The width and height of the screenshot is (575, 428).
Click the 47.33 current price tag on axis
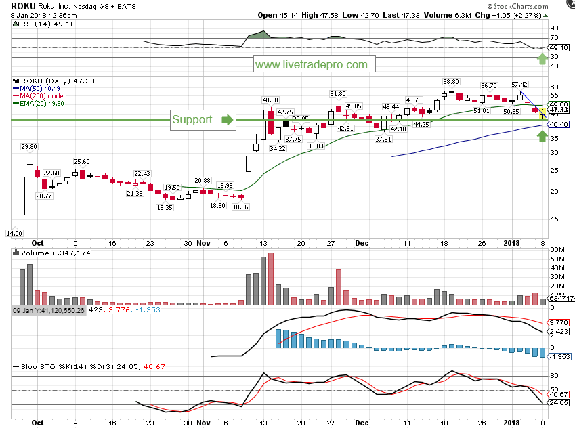pyautogui.click(x=559, y=110)
